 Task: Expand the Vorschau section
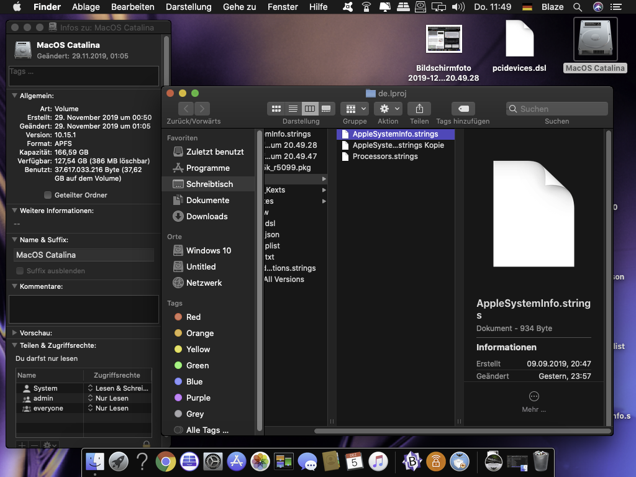[14, 333]
